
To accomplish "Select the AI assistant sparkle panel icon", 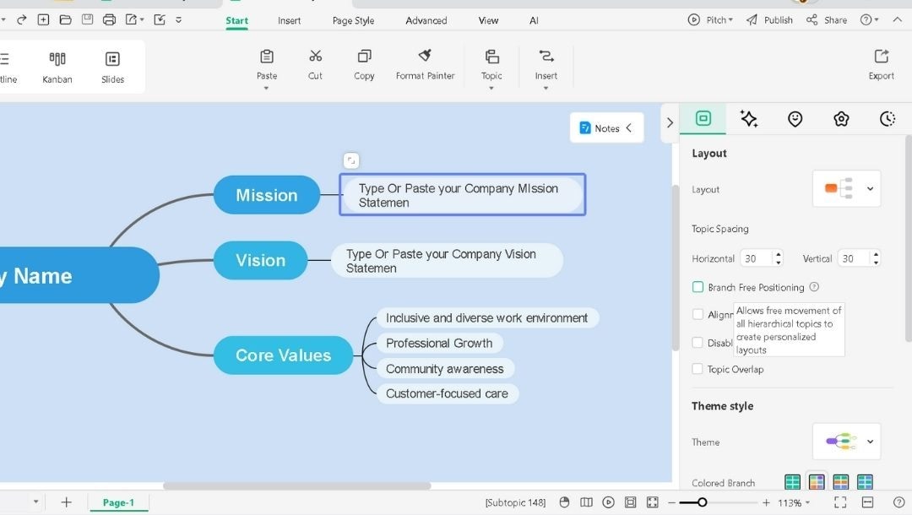I will (x=749, y=119).
